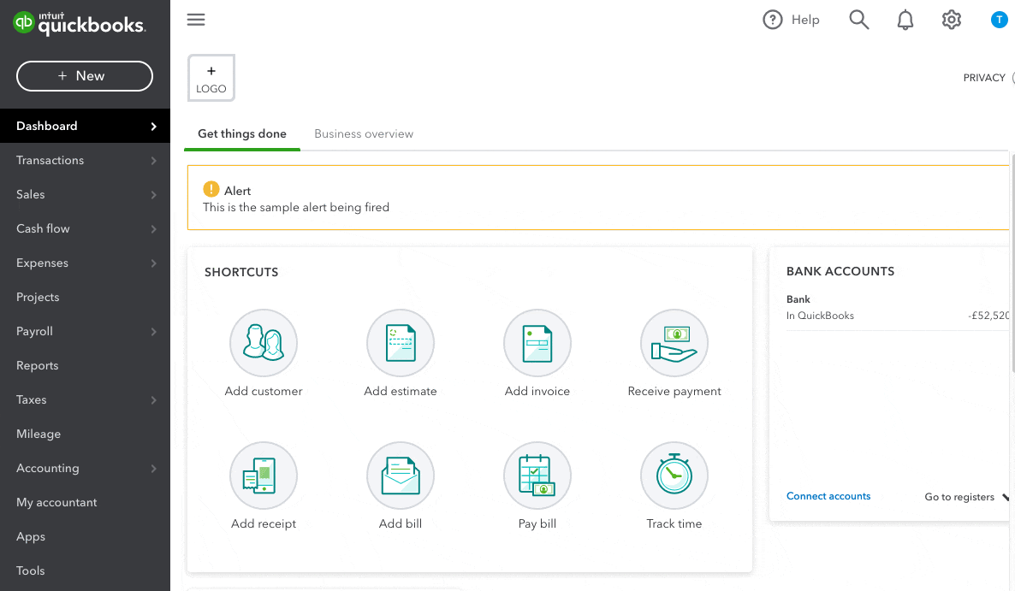Click the sample alert message text
The width and height of the screenshot is (1015, 591).
coord(296,208)
